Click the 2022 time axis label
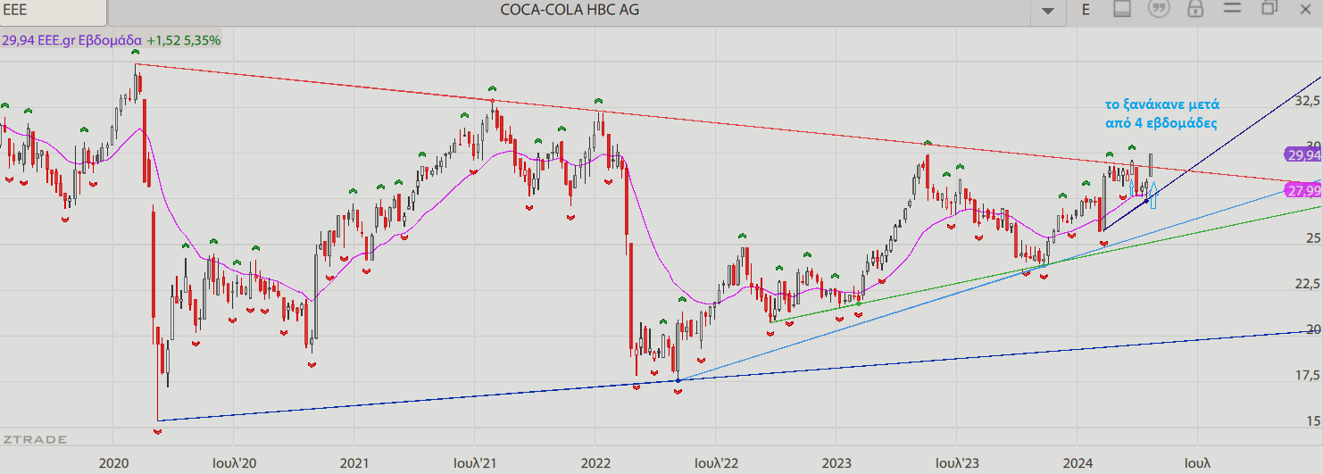This screenshot has width=1323, height=474. coord(595,463)
